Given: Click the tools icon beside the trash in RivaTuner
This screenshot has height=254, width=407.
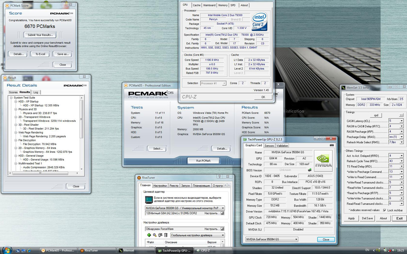Looking at the screenshot, I should (x=160, y=235).
